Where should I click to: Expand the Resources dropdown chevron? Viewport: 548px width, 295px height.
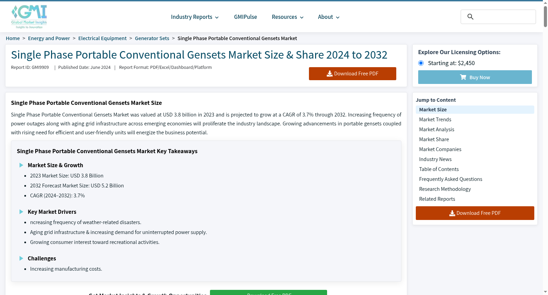pyautogui.click(x=302, y=17)
